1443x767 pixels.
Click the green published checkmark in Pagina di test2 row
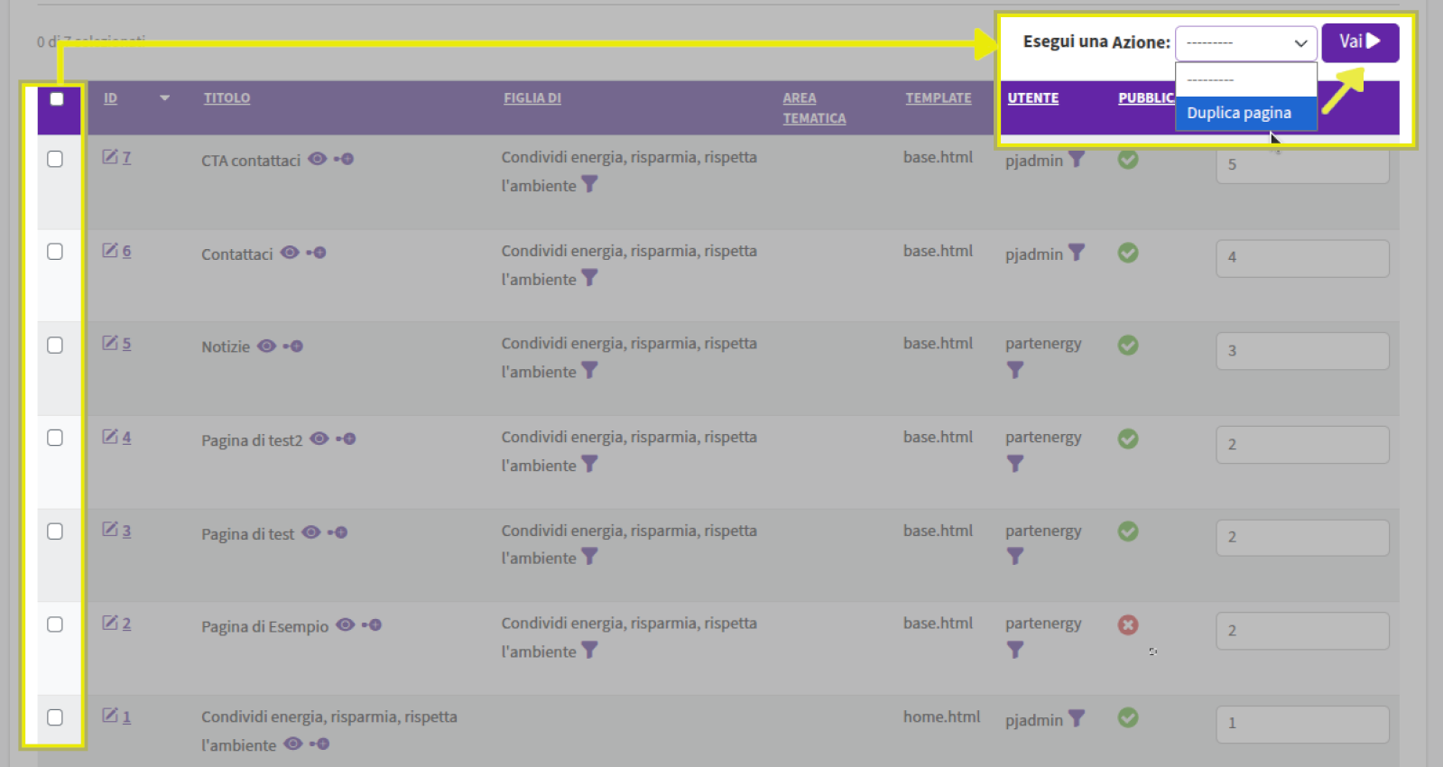click(1128, 439)
